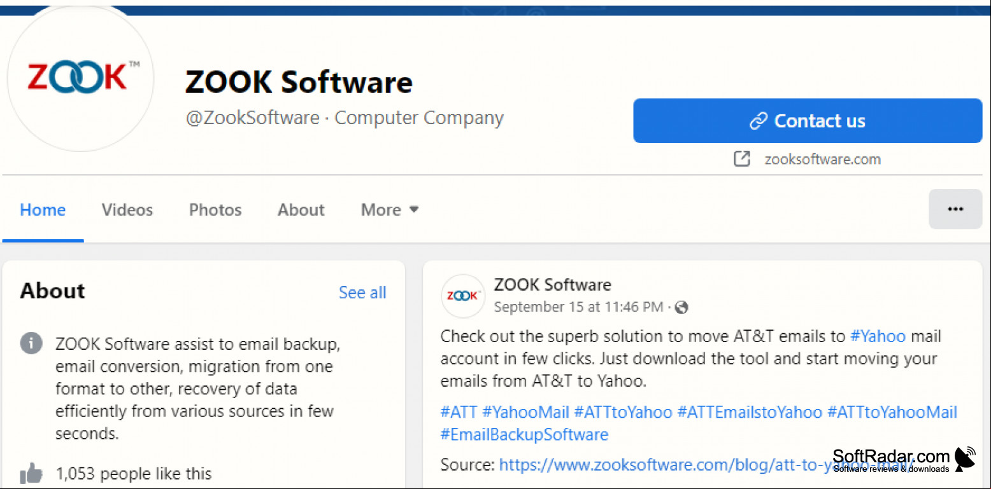Image resolution: width=991 pixels, height=489 pixels.
Task: Switch to the Home tab
Action: click(x=43, y=210)
